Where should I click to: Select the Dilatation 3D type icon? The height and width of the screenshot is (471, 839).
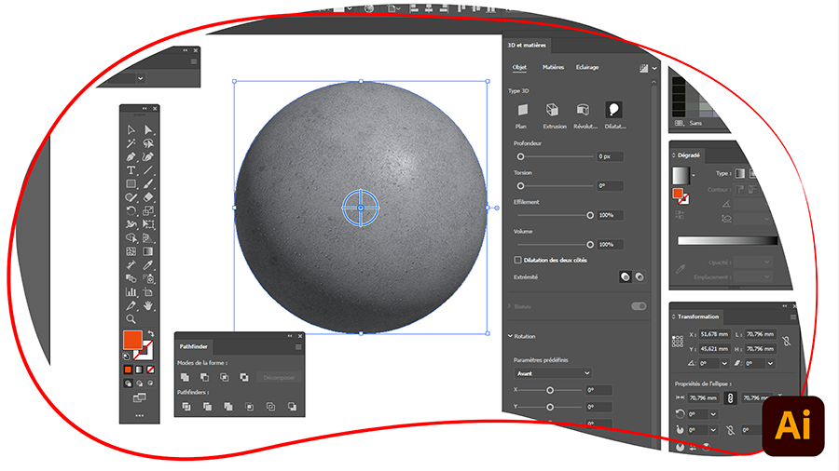pyautogui.click(x=614, y=111)
